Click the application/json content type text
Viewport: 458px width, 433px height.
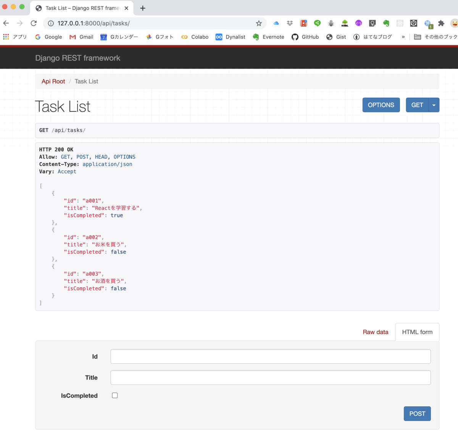[x=107, y=164]
